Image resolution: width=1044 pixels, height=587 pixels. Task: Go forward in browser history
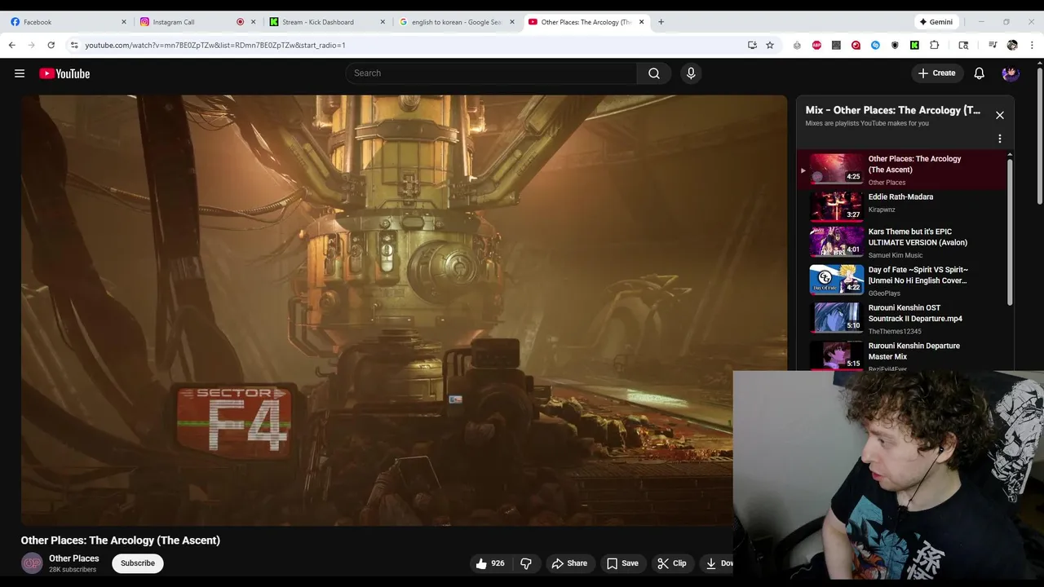click(x=31, y=45)
